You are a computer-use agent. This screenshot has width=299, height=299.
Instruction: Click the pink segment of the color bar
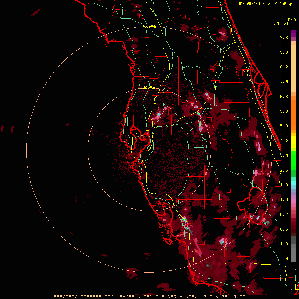pos(293,201)
